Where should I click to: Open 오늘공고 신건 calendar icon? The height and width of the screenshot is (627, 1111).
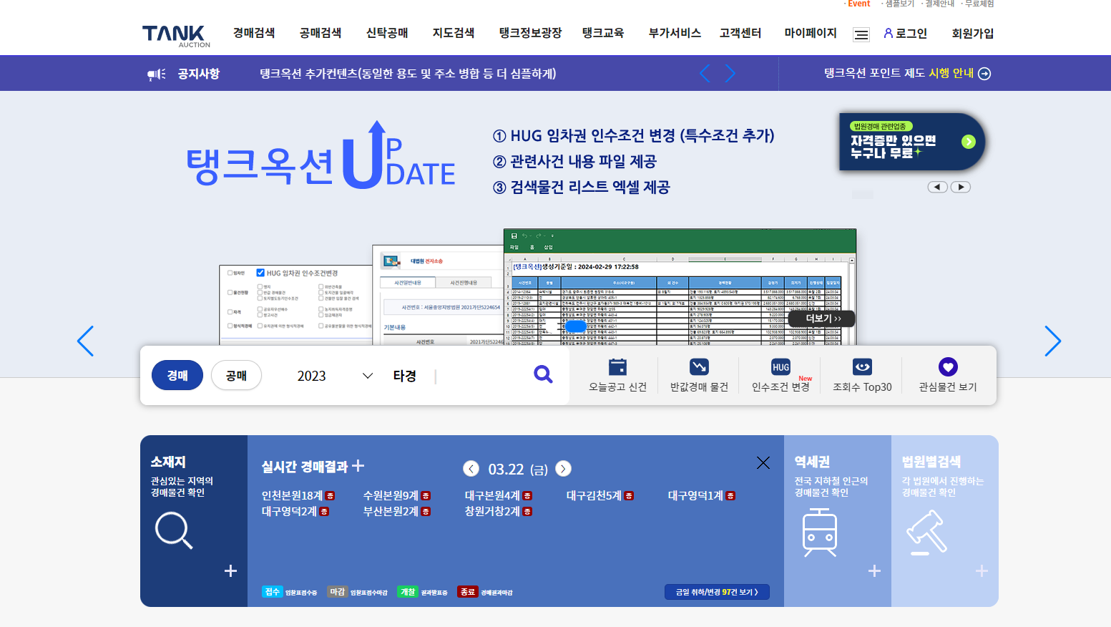617,367
